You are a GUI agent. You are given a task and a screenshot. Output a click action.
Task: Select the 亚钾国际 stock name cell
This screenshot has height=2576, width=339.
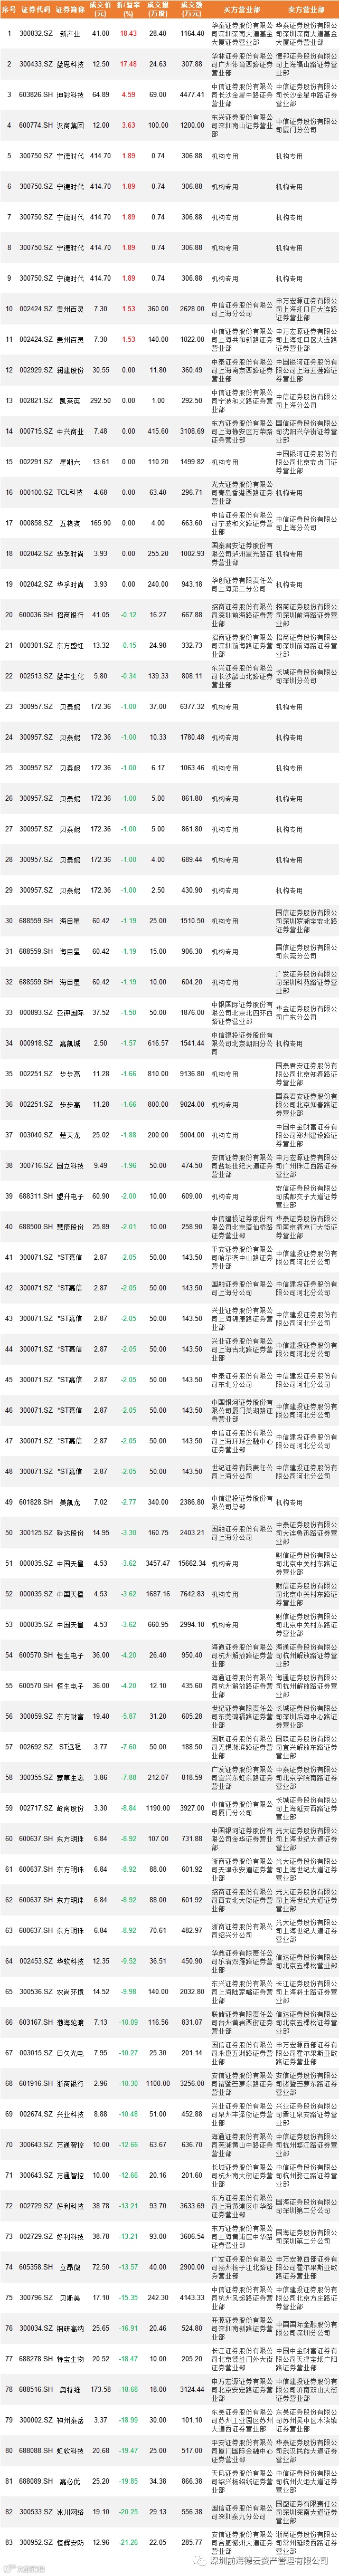coord(70,1013)
